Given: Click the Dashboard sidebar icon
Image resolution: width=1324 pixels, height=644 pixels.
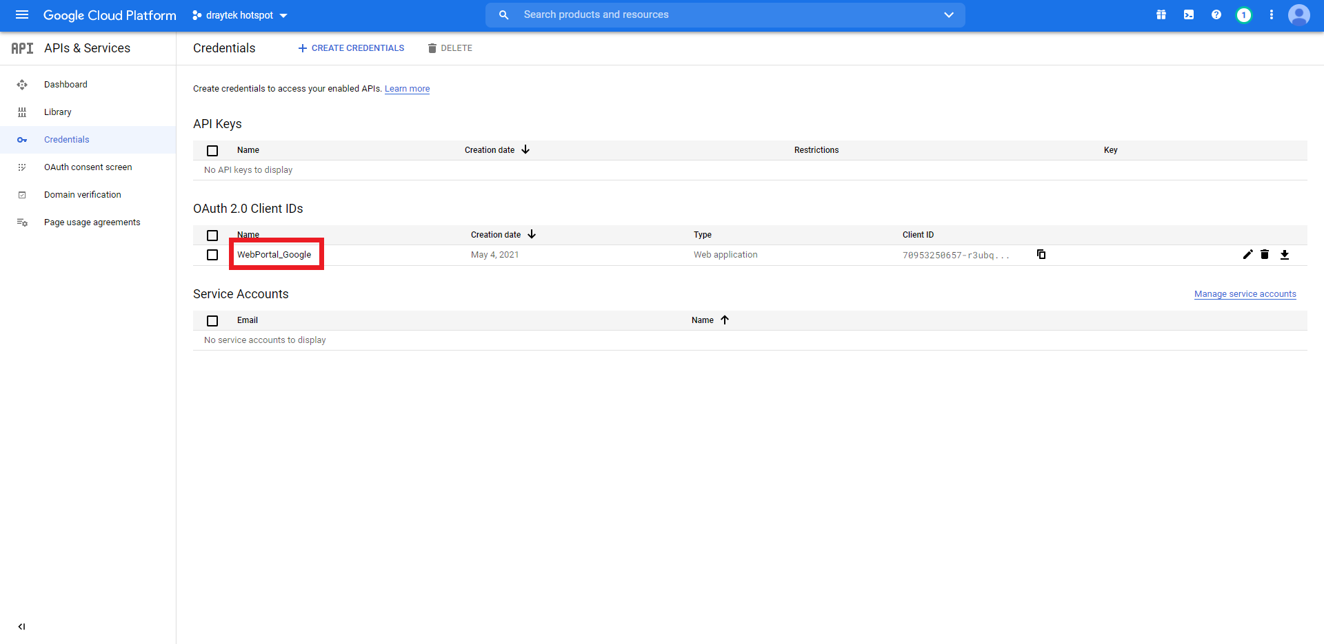Looking at the screenshot, I should coord(22,85).
